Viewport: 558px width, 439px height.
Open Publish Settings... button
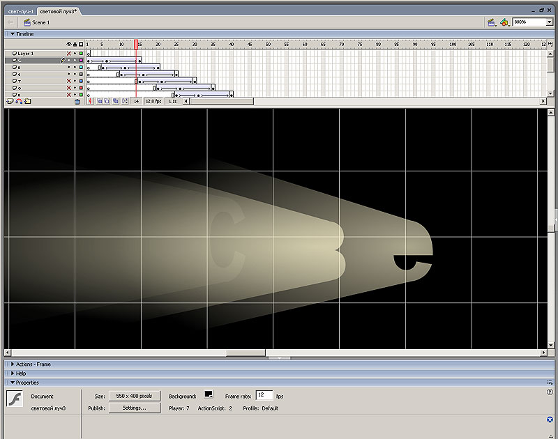tap(134, 408)
